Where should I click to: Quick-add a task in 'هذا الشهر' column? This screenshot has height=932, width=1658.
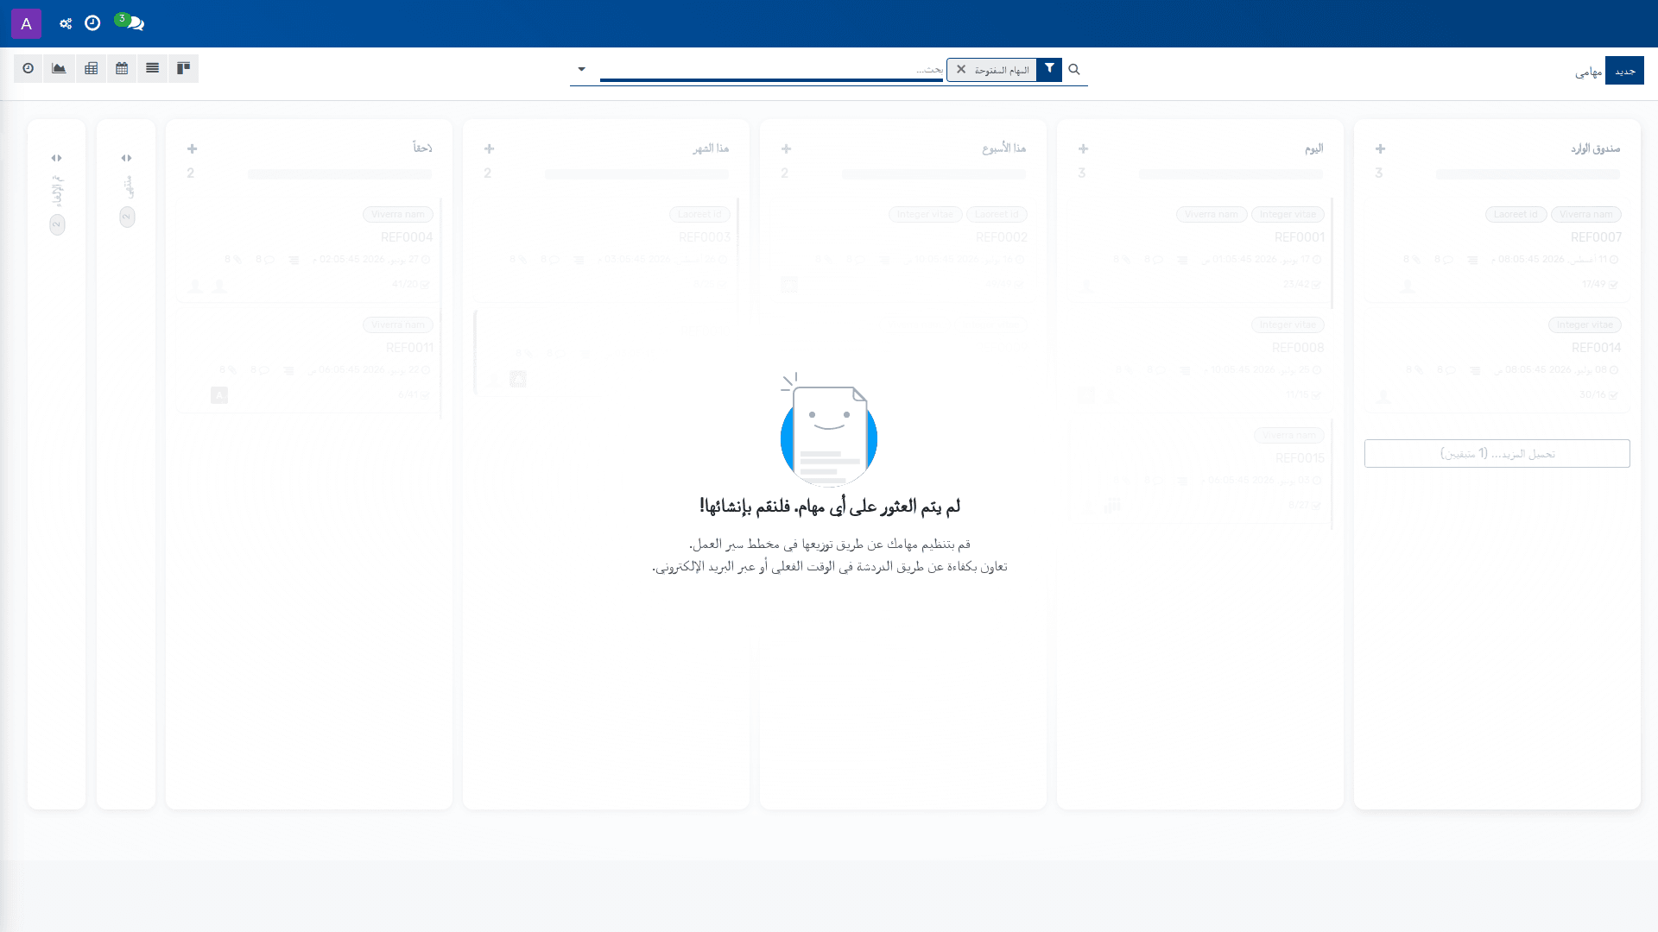pyautogui.click(x=489, y=148)
